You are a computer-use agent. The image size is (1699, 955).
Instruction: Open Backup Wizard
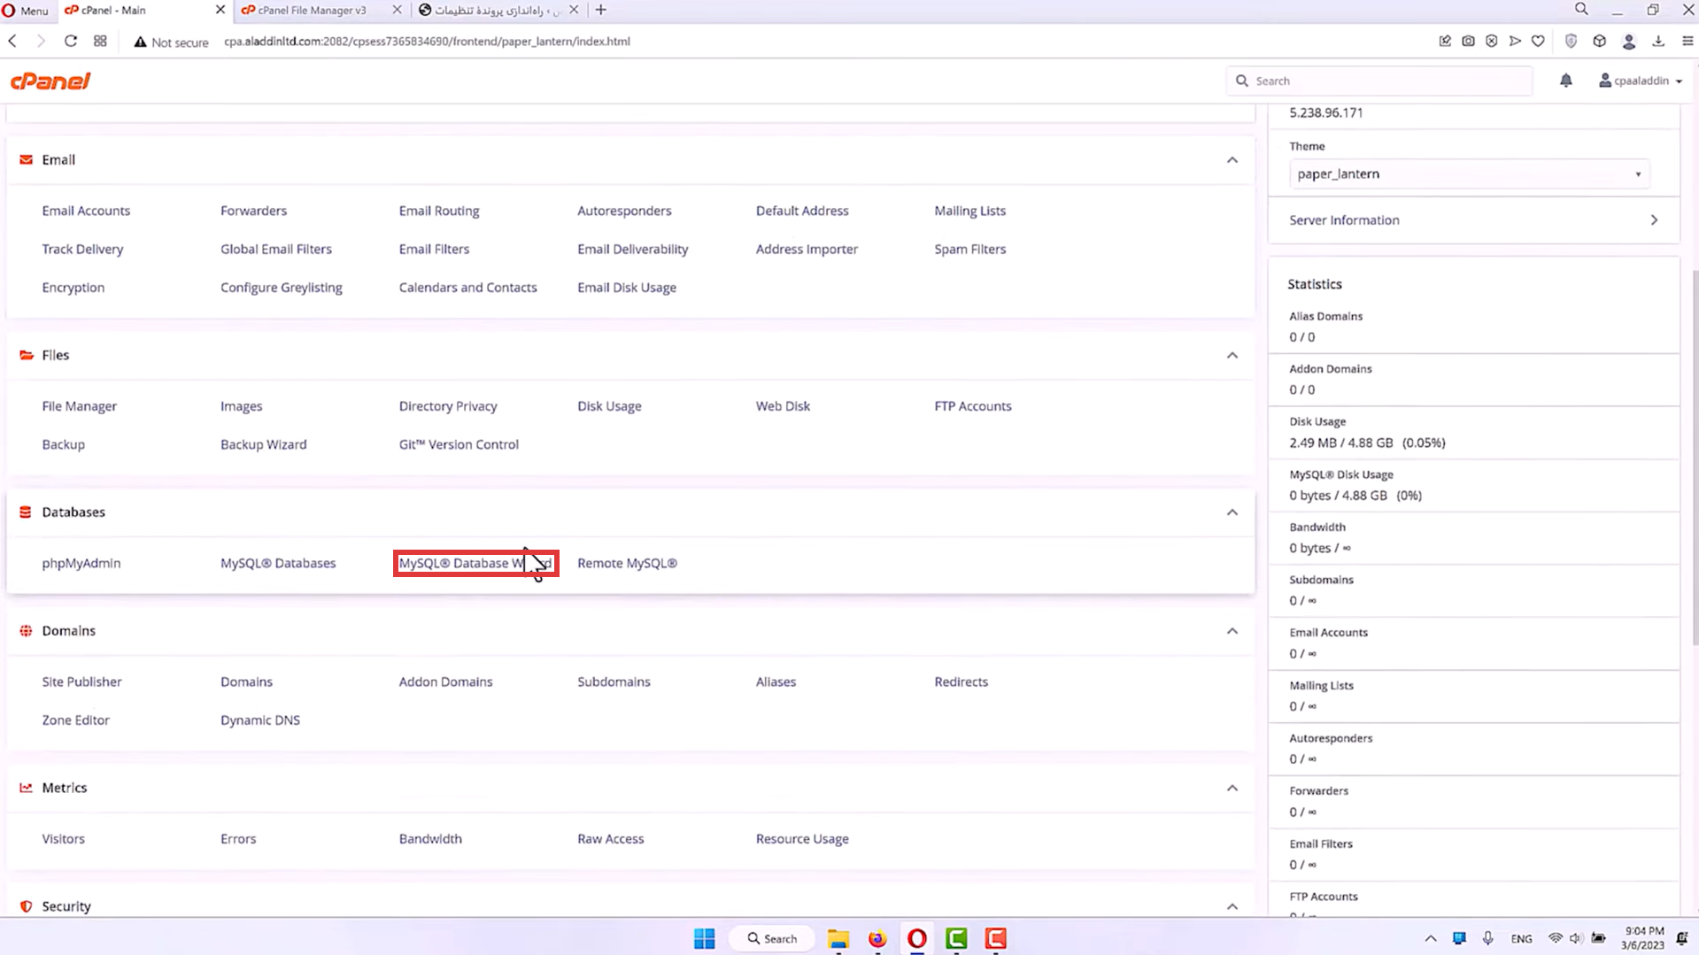click(264, 444)
